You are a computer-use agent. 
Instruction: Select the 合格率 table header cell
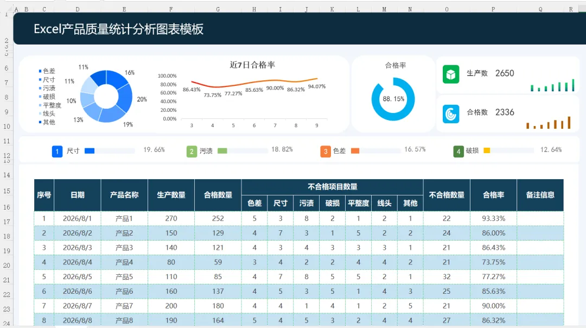pyautogui.click(x=493, y=195)
